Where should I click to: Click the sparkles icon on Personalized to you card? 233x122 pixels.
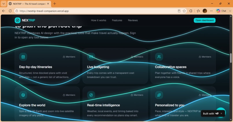point(159,95)
